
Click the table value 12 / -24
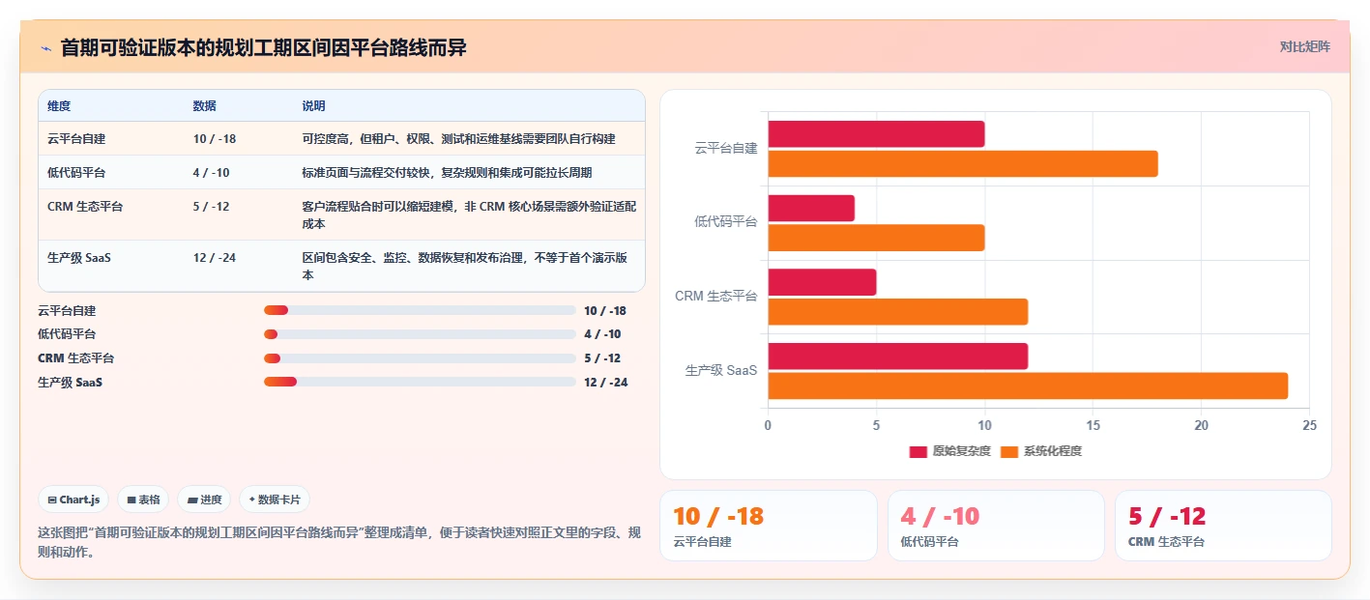tap(215, 258)
